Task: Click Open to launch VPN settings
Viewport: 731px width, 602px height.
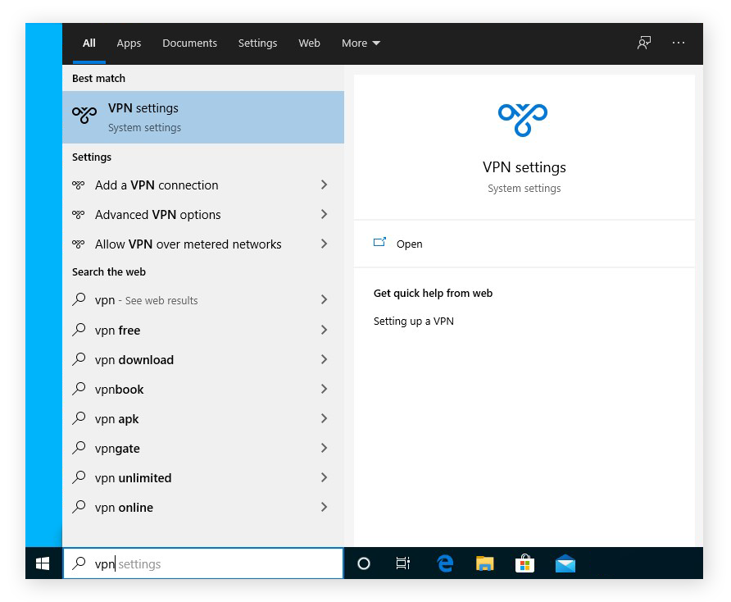Action: pyautogui.click(x=409, y=244)
